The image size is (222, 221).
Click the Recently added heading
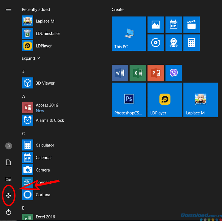click(x=36, y=10)
